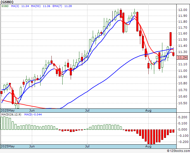Click Jul on the price chart axis
Viewport: 190px width, 153px height.
(x=87, y=110)
